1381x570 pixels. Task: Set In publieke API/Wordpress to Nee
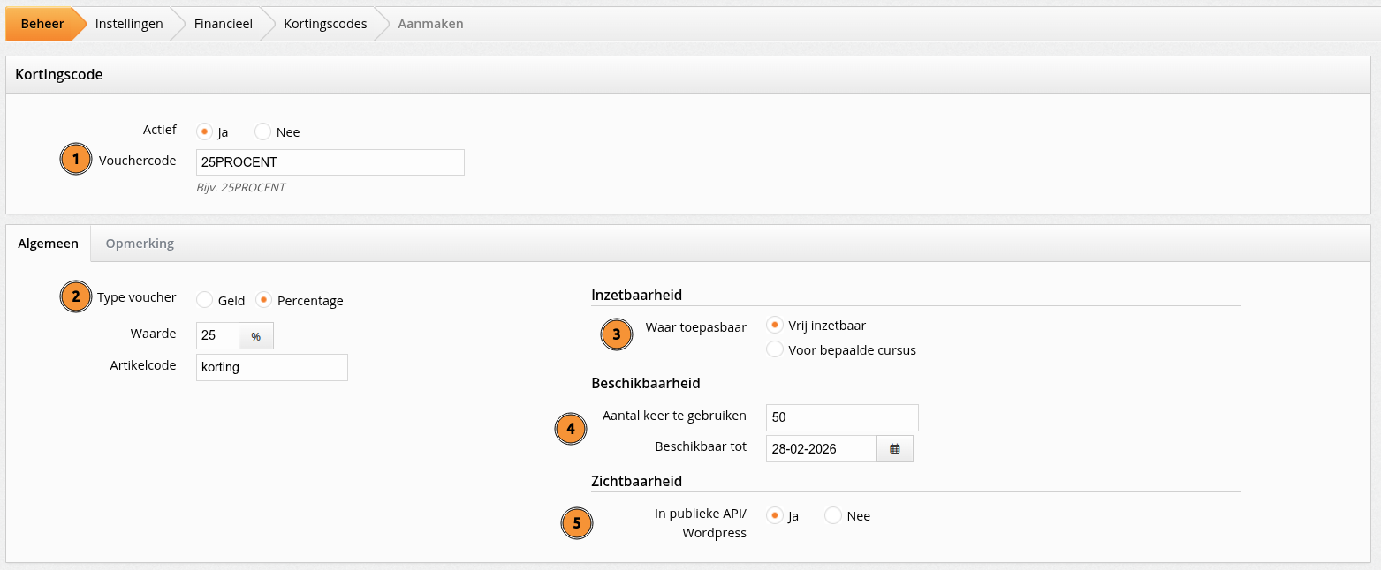tap(833, 515)
